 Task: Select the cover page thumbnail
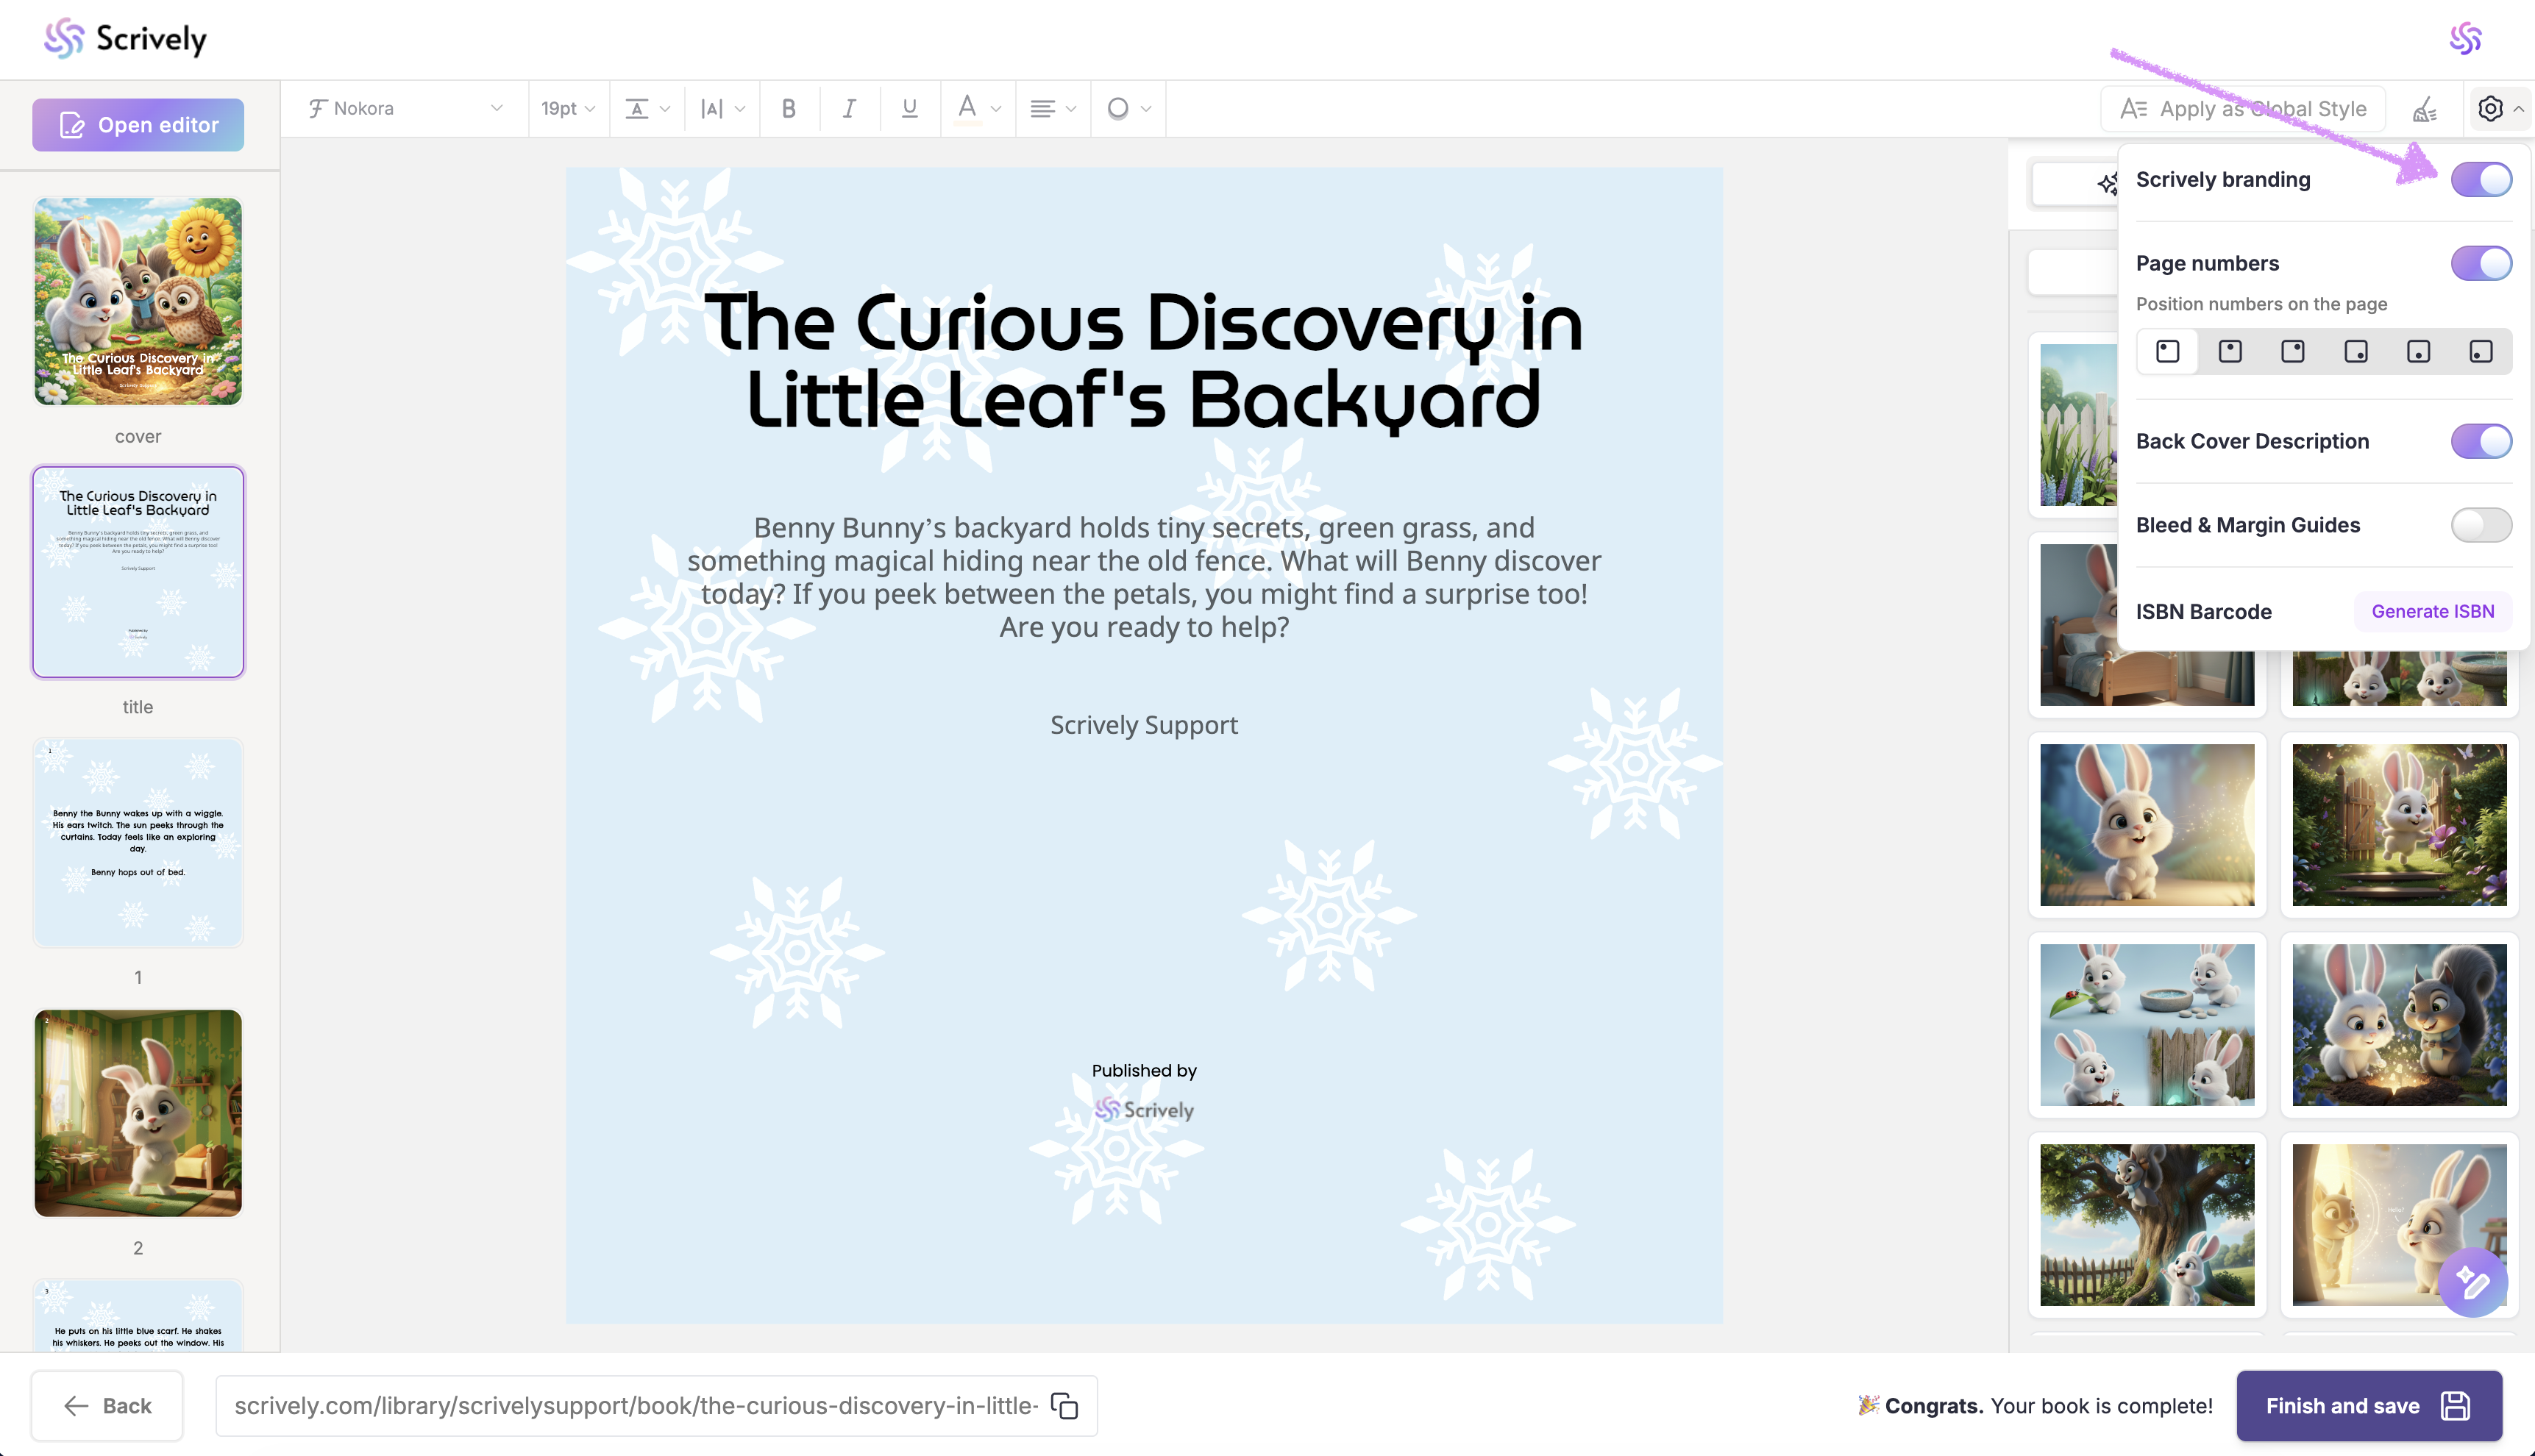138,301
